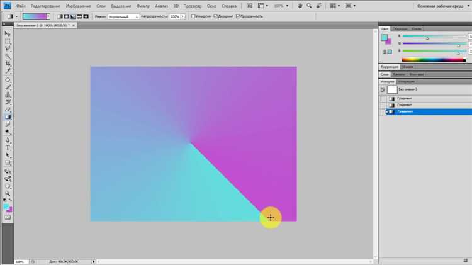472x265 pixels.
Task: Select the Horizontal Type tool
Action: tap(8, 147)
